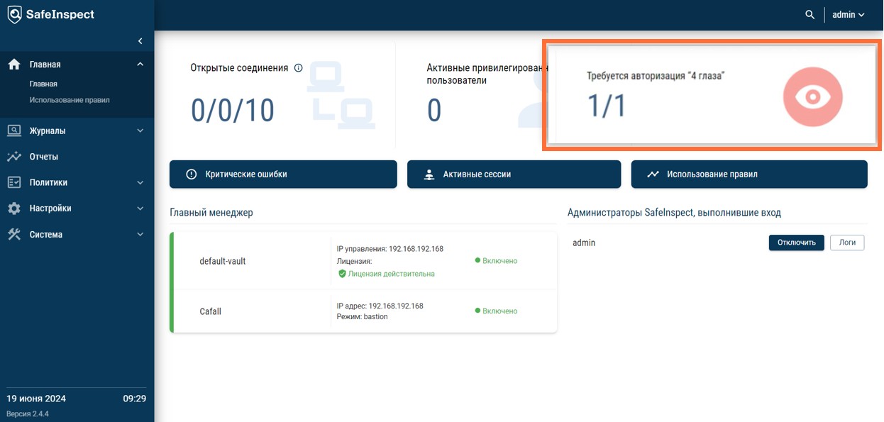Click the info icon beside Открытые соединения
The image size is (884, 422).
[x=298, y=68]
